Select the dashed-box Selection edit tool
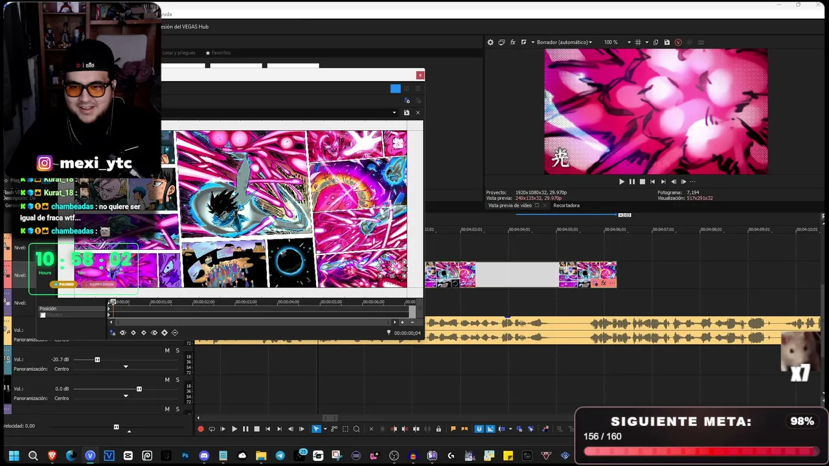The width and height of the screenshot is (829, 466). click(345, 429)
